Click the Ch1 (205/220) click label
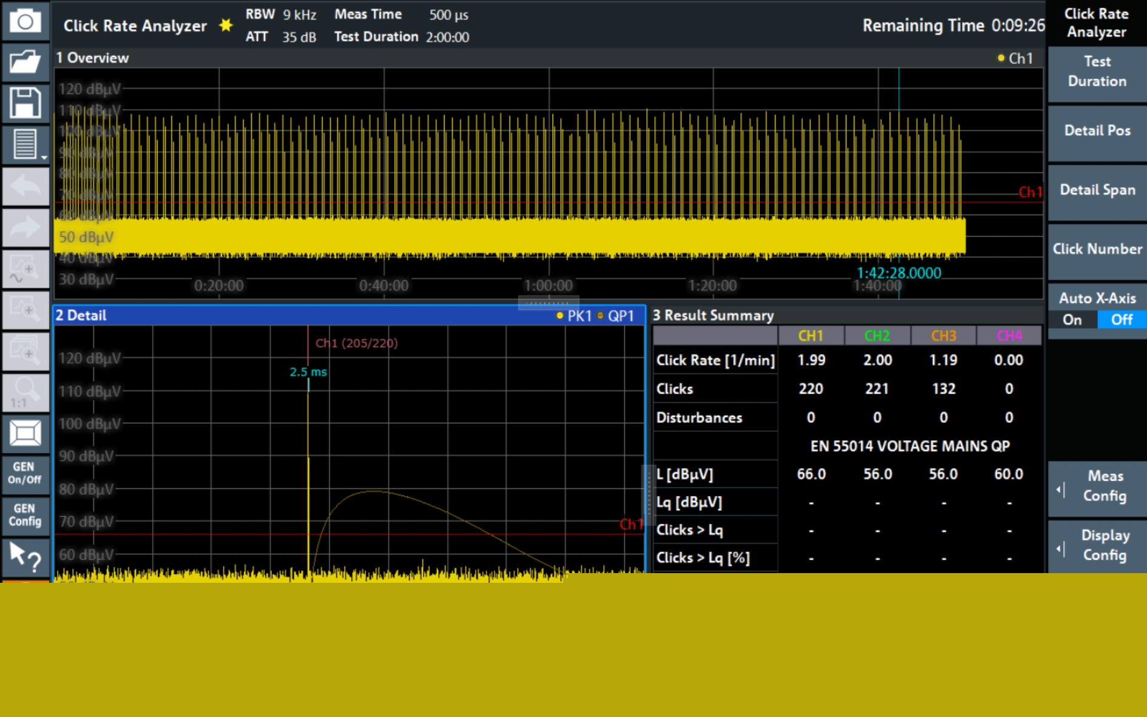 click(356, 343)
